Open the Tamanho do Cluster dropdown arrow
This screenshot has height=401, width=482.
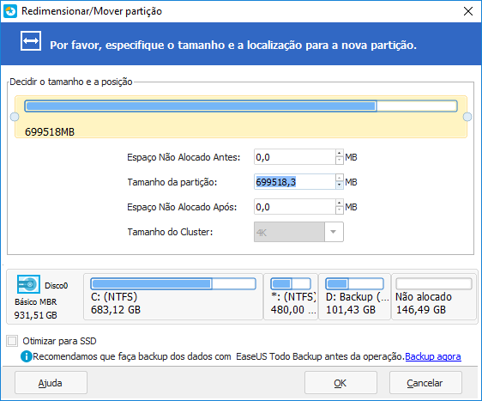[x=334, y=232]
